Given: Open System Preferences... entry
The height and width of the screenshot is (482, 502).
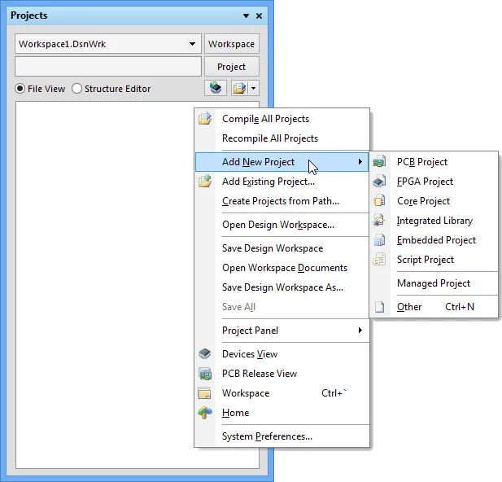Looking at the screenshot, I should click(x=282, y=436).
